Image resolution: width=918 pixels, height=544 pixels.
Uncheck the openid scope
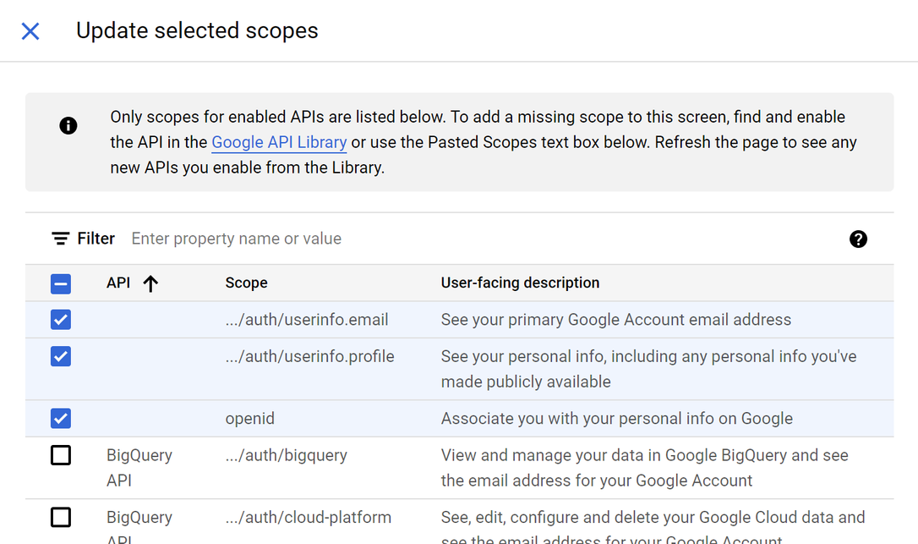[60, 419]
